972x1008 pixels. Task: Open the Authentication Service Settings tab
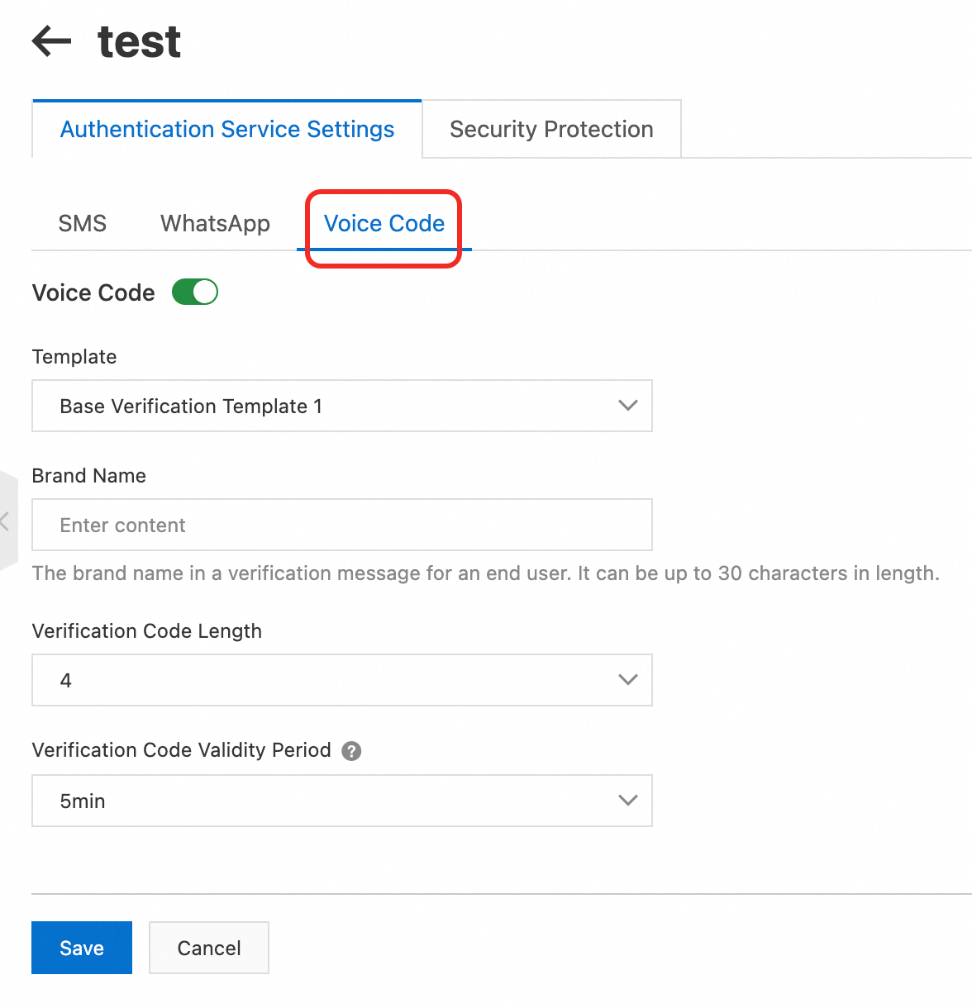[227, 130]
